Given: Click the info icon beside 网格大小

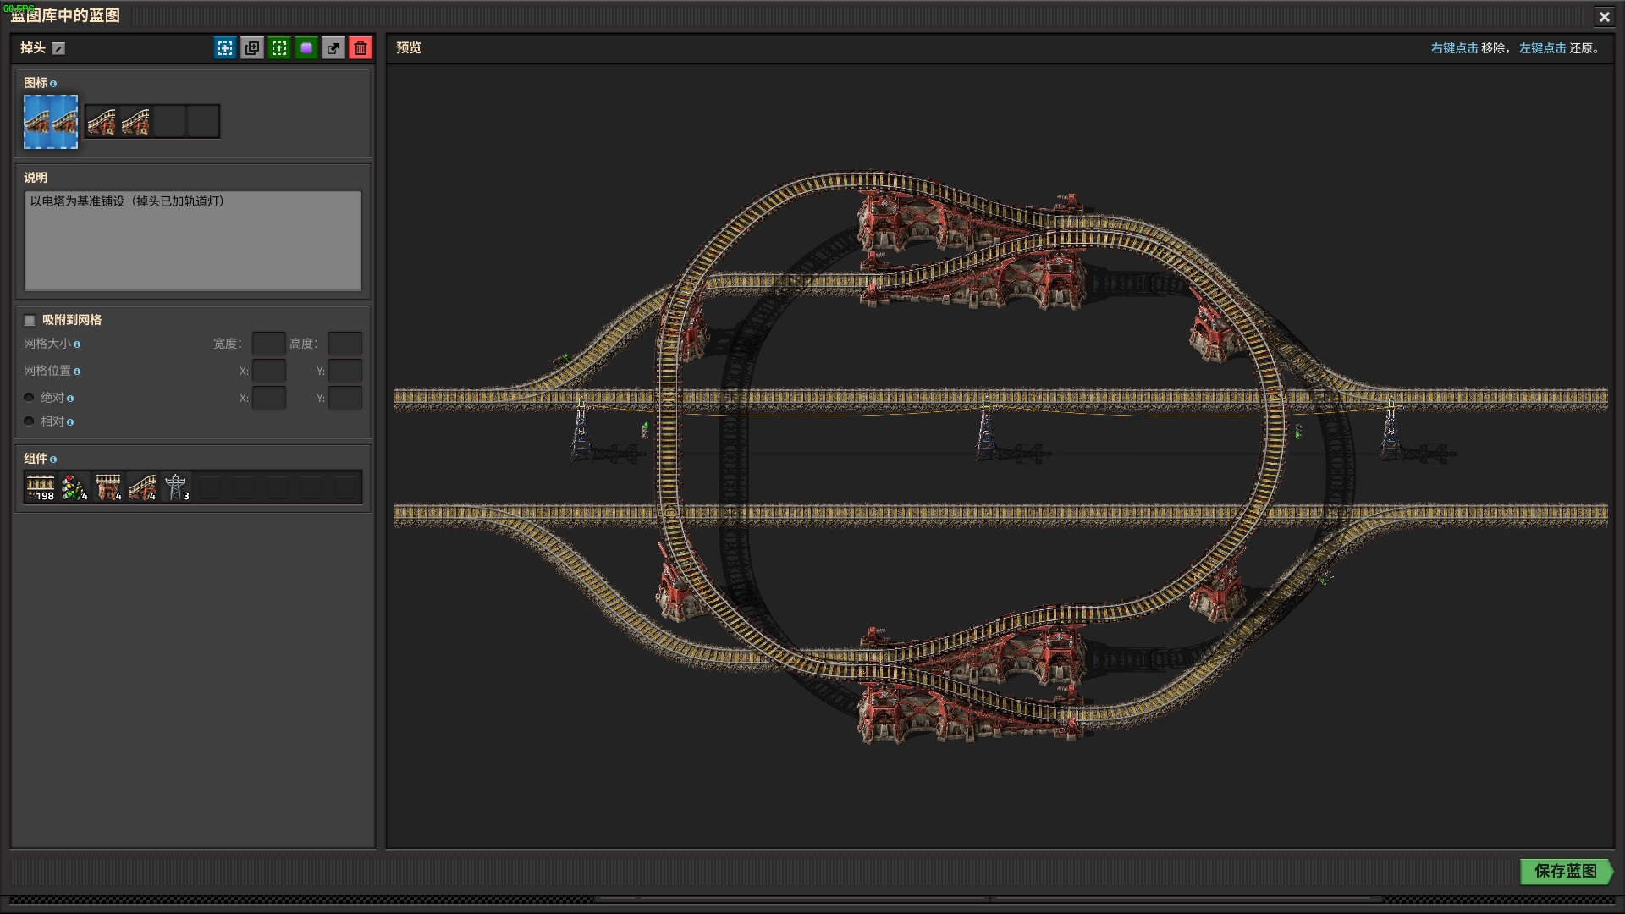Looking at the screenshot, I should pyautogui.click(x=77, y=344).
